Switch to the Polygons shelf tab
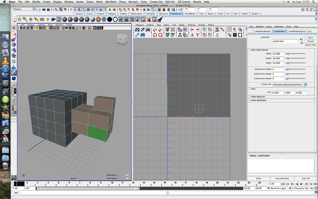 112,14
